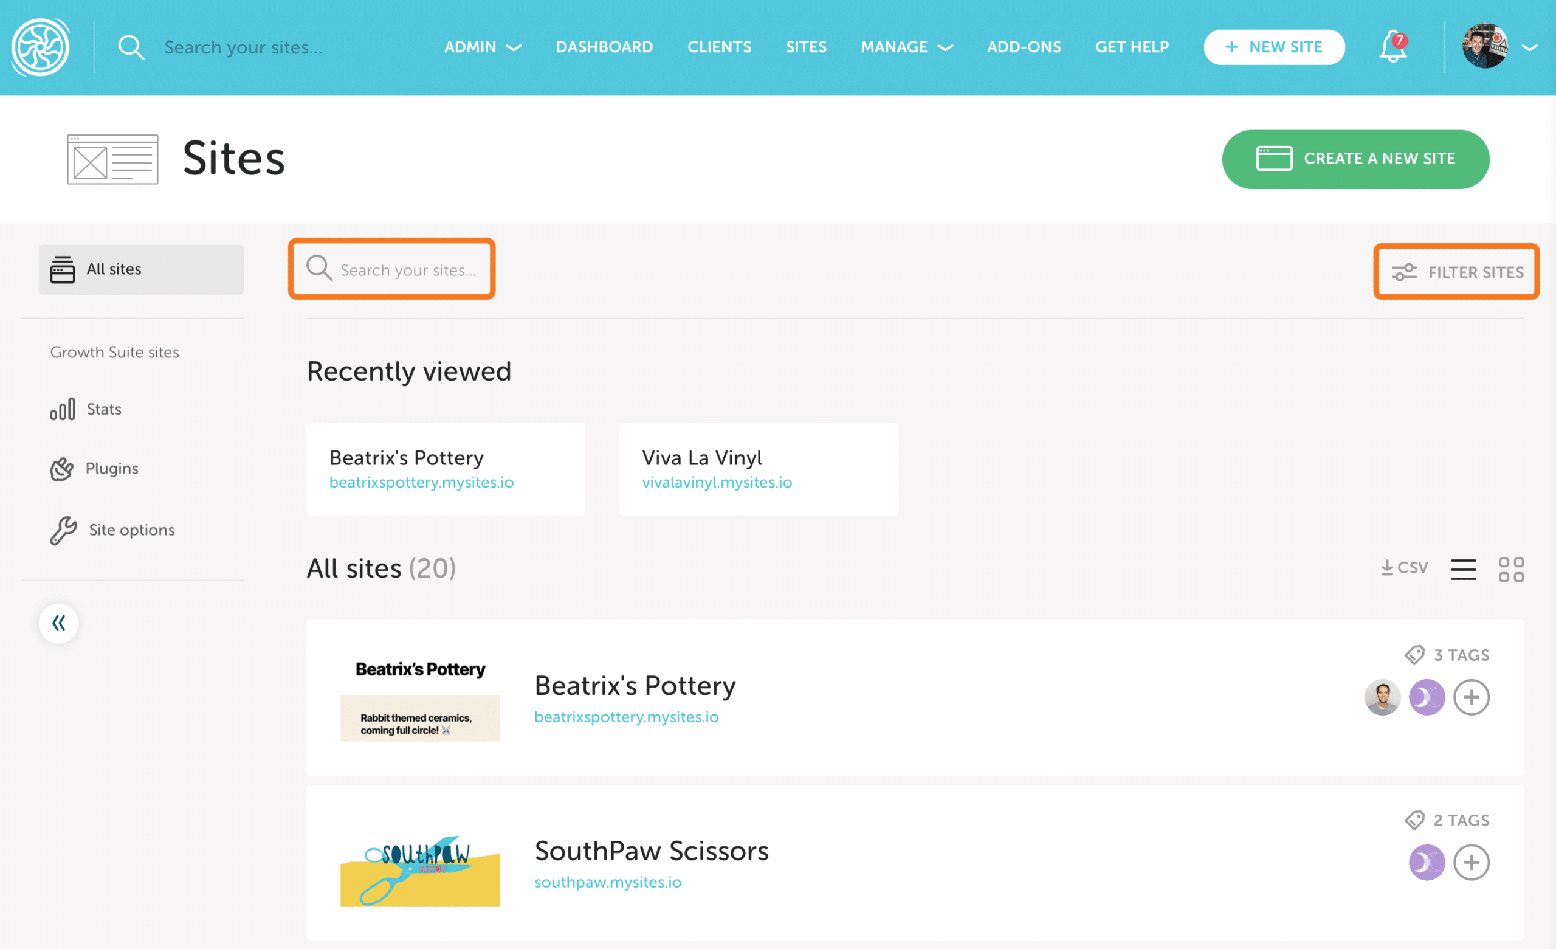Expand the MANAGE dropdown menu

pos(906,47)
